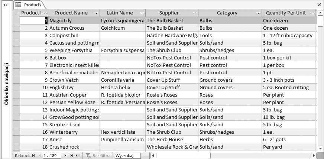Go to the first record in the navigator
Image resolution: width=324 pixels, height=159 pixels.
(x=33, y=156)
